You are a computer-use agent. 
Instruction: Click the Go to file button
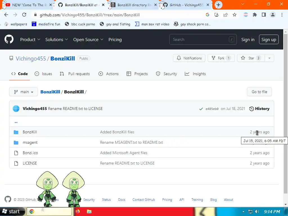coord(259,92)
